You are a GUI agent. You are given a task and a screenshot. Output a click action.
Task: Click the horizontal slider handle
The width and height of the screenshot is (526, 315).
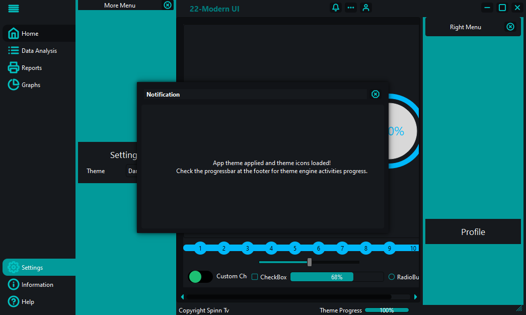[309, 262]
